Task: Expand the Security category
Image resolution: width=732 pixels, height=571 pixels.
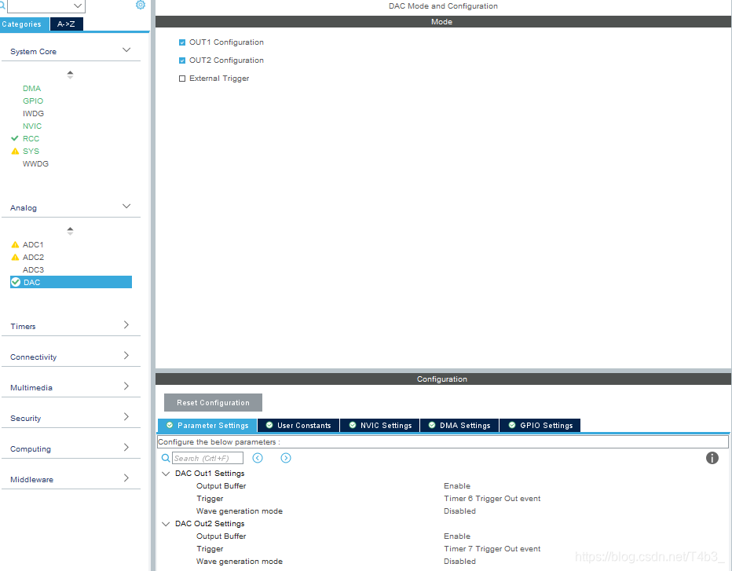Action: click(126, 416)
